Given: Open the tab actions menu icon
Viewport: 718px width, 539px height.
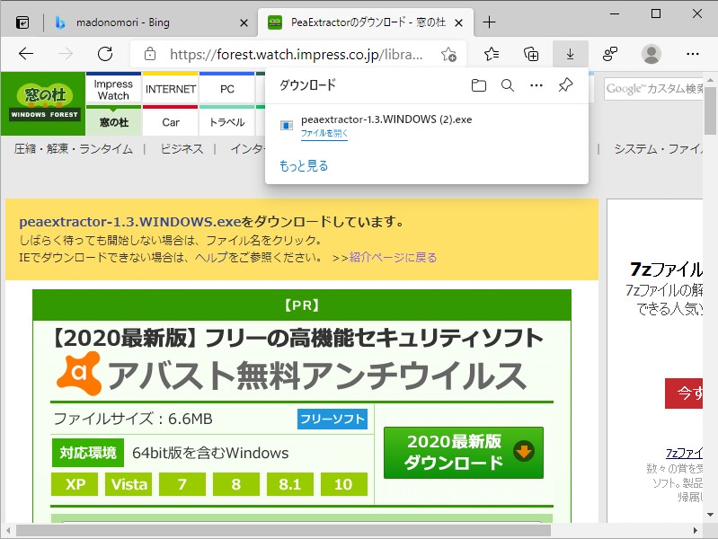Looking at the screenshot, I should tap(22, 22).
